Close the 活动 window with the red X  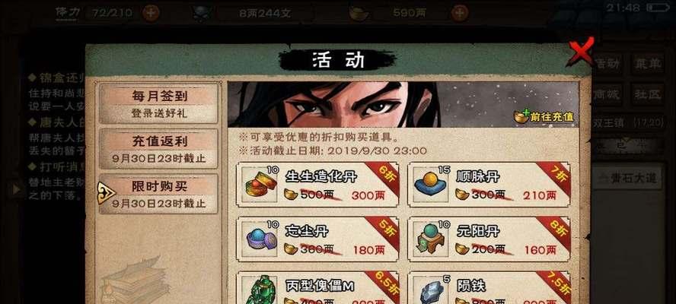tap(581, 51)
